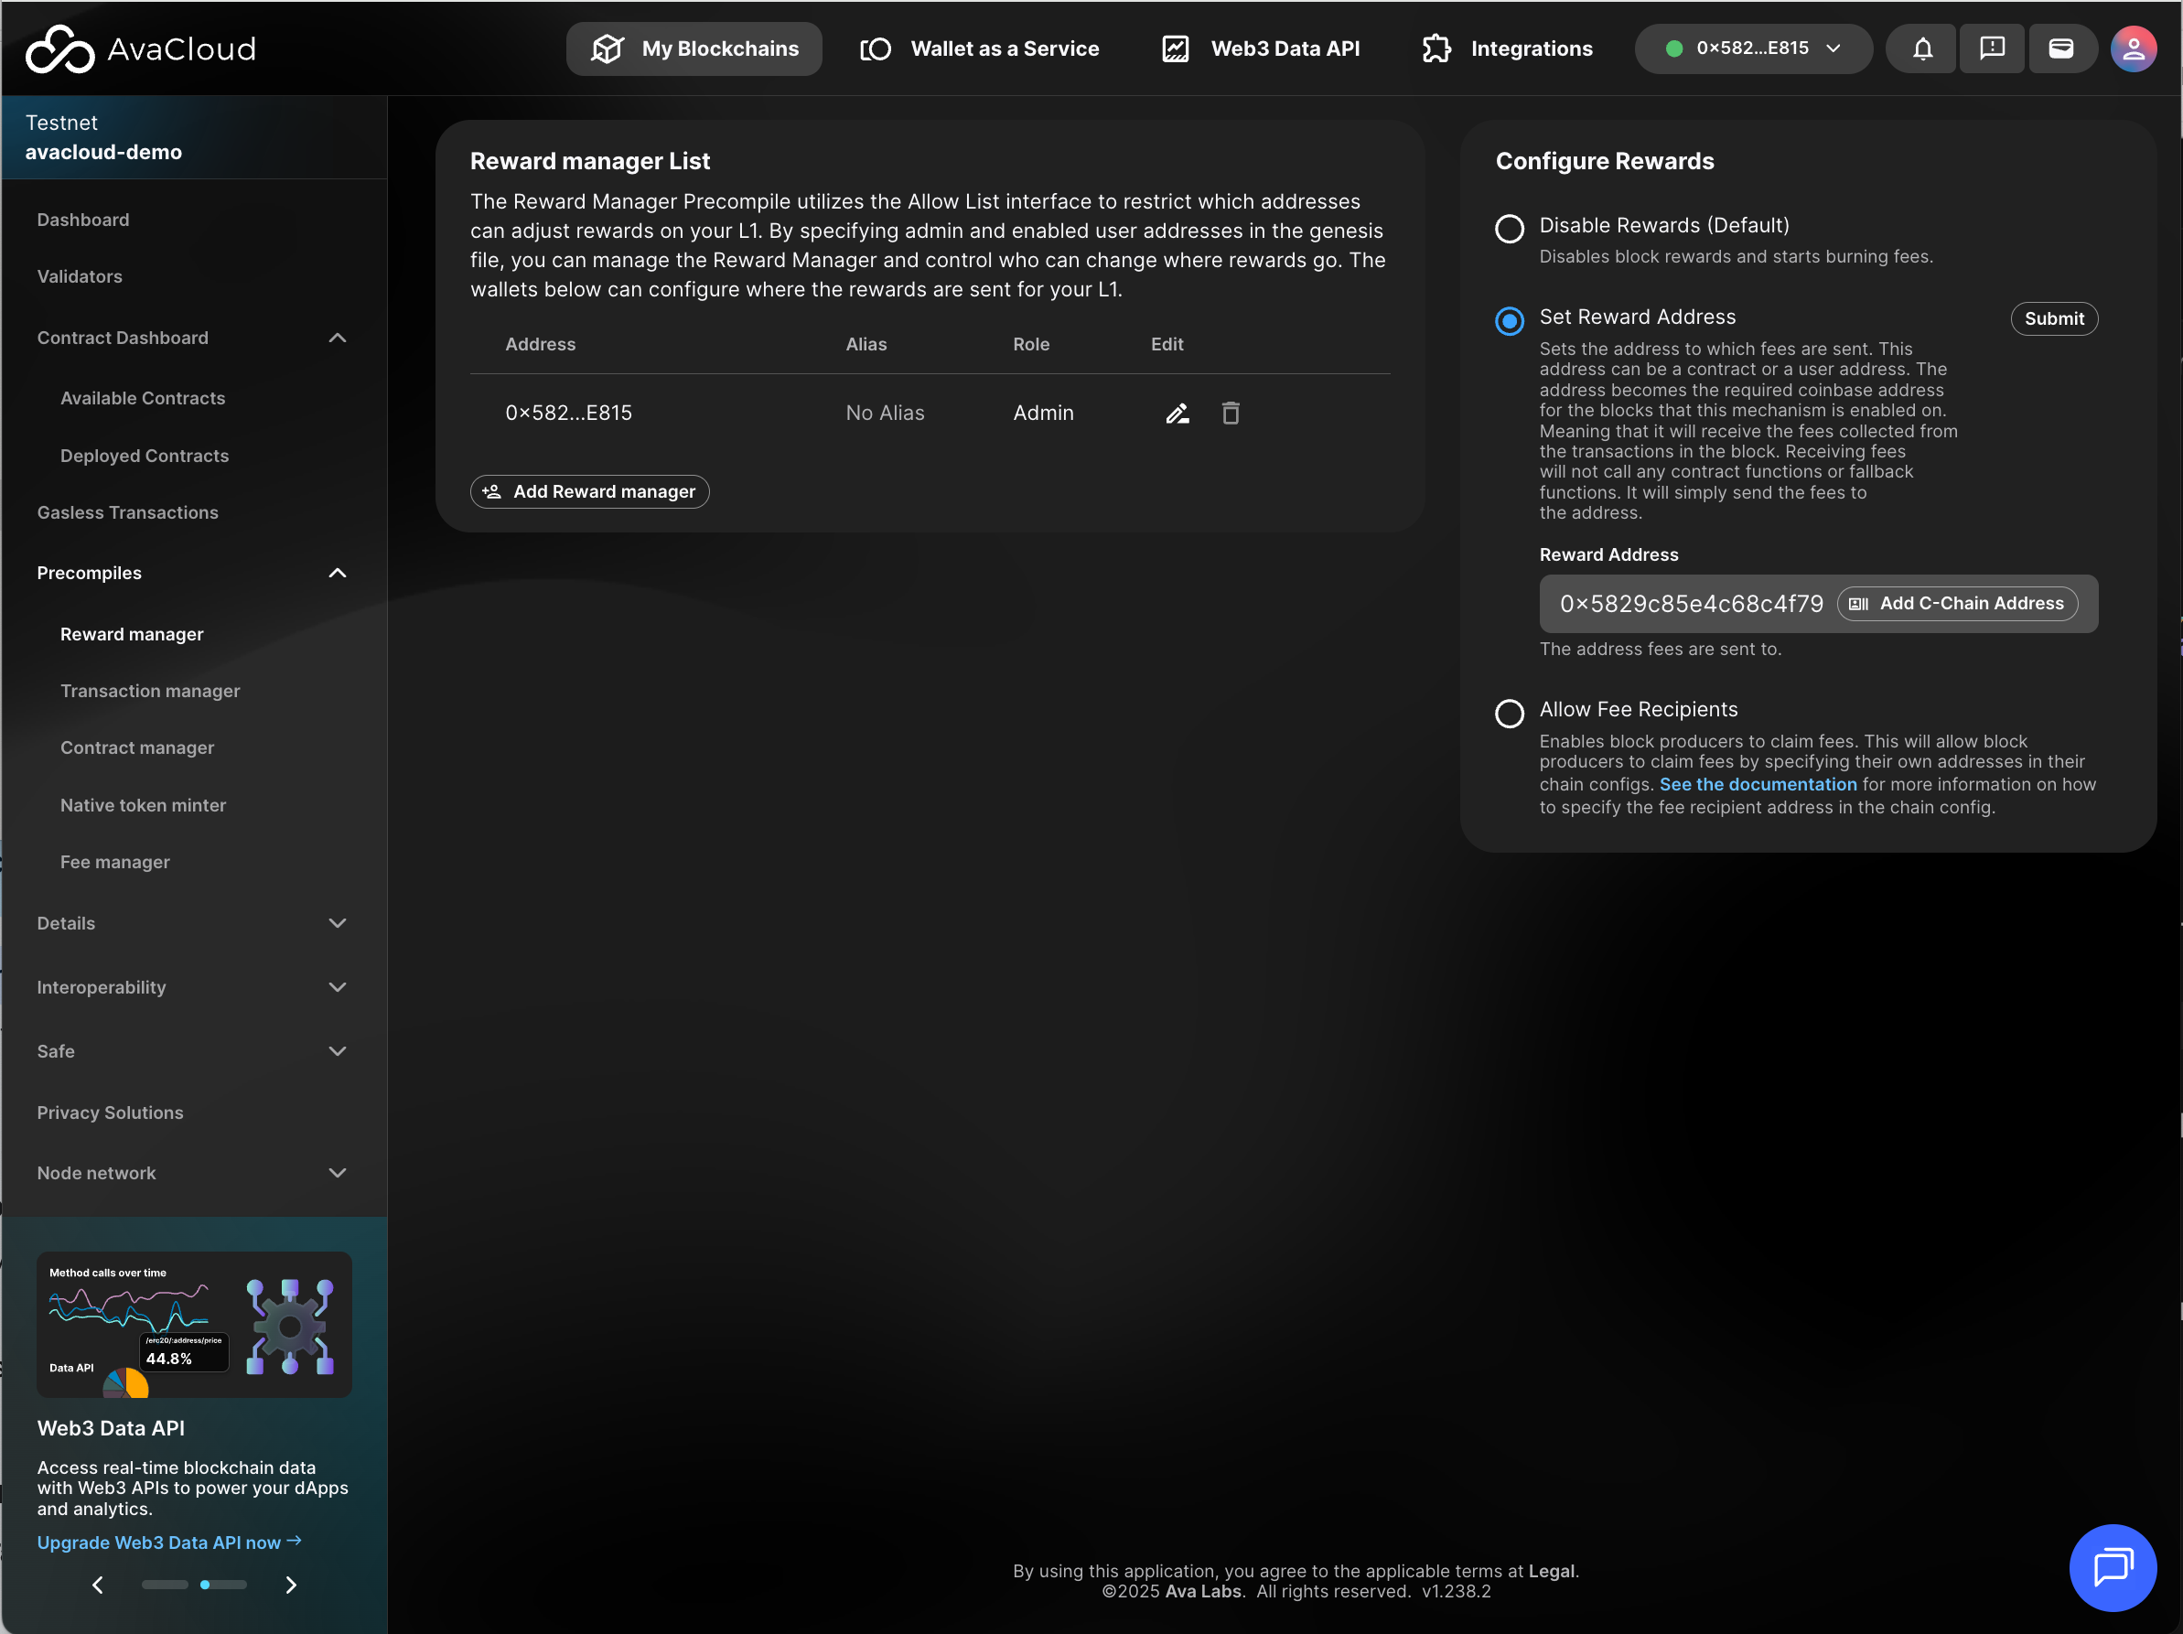Click the notifications bell icon
The height and width of the screenshot is (1634, 2183).
1921,48
